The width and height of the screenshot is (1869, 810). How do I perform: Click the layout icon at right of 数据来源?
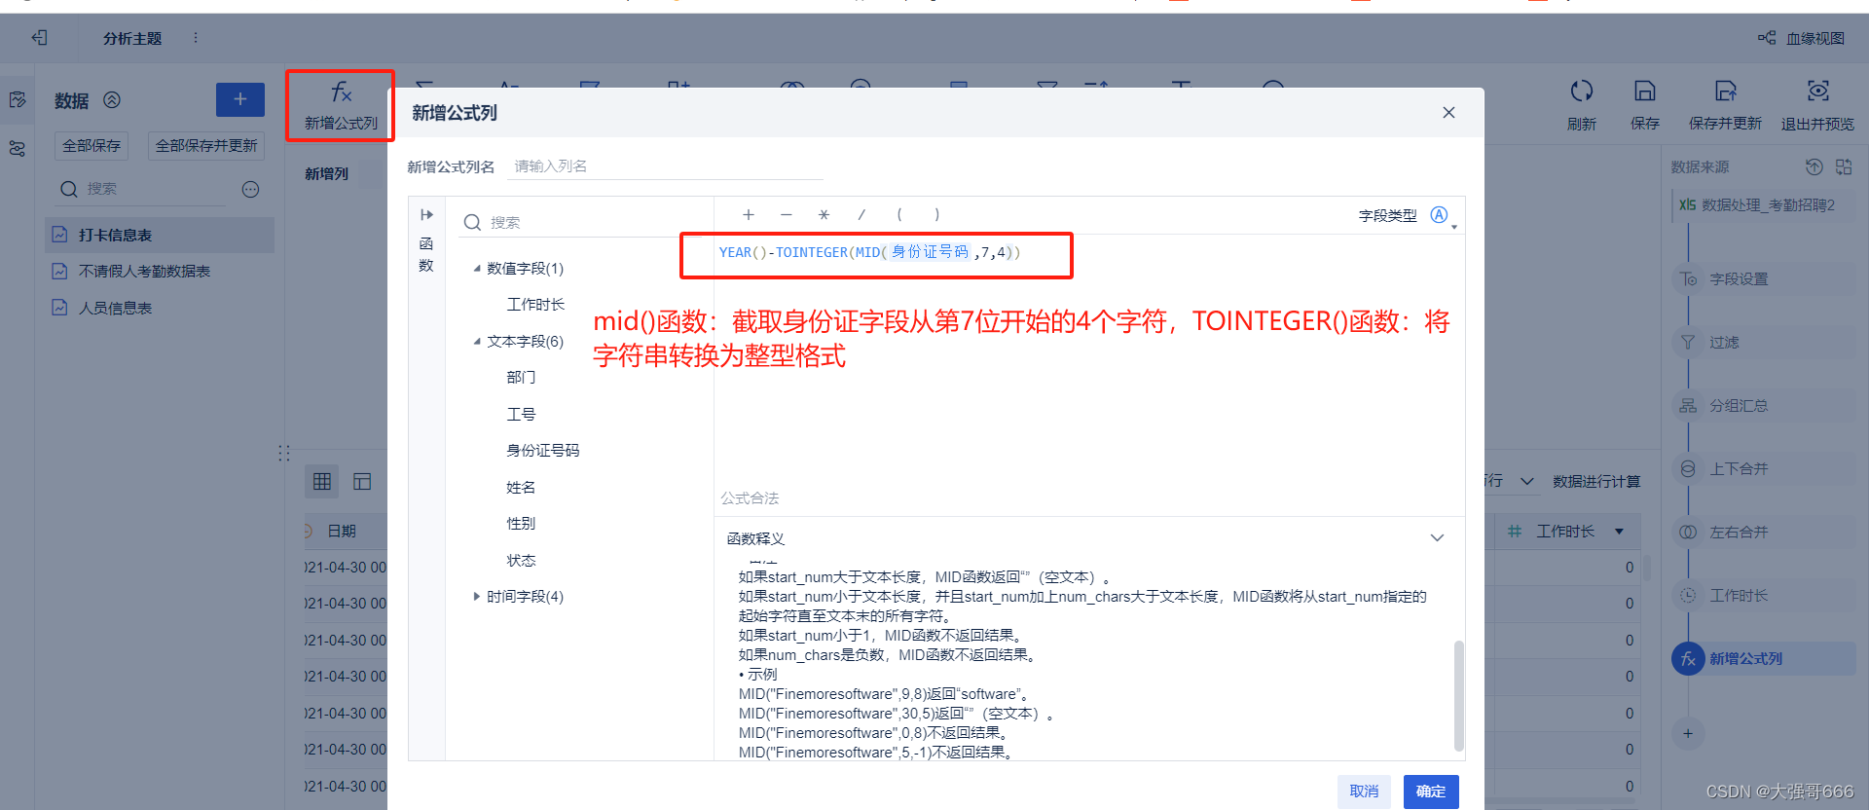pos(1844,166)
